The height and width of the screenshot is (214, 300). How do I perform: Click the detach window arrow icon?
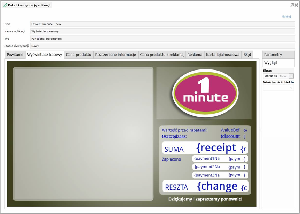pyautogui.click(x=292, y=5)
